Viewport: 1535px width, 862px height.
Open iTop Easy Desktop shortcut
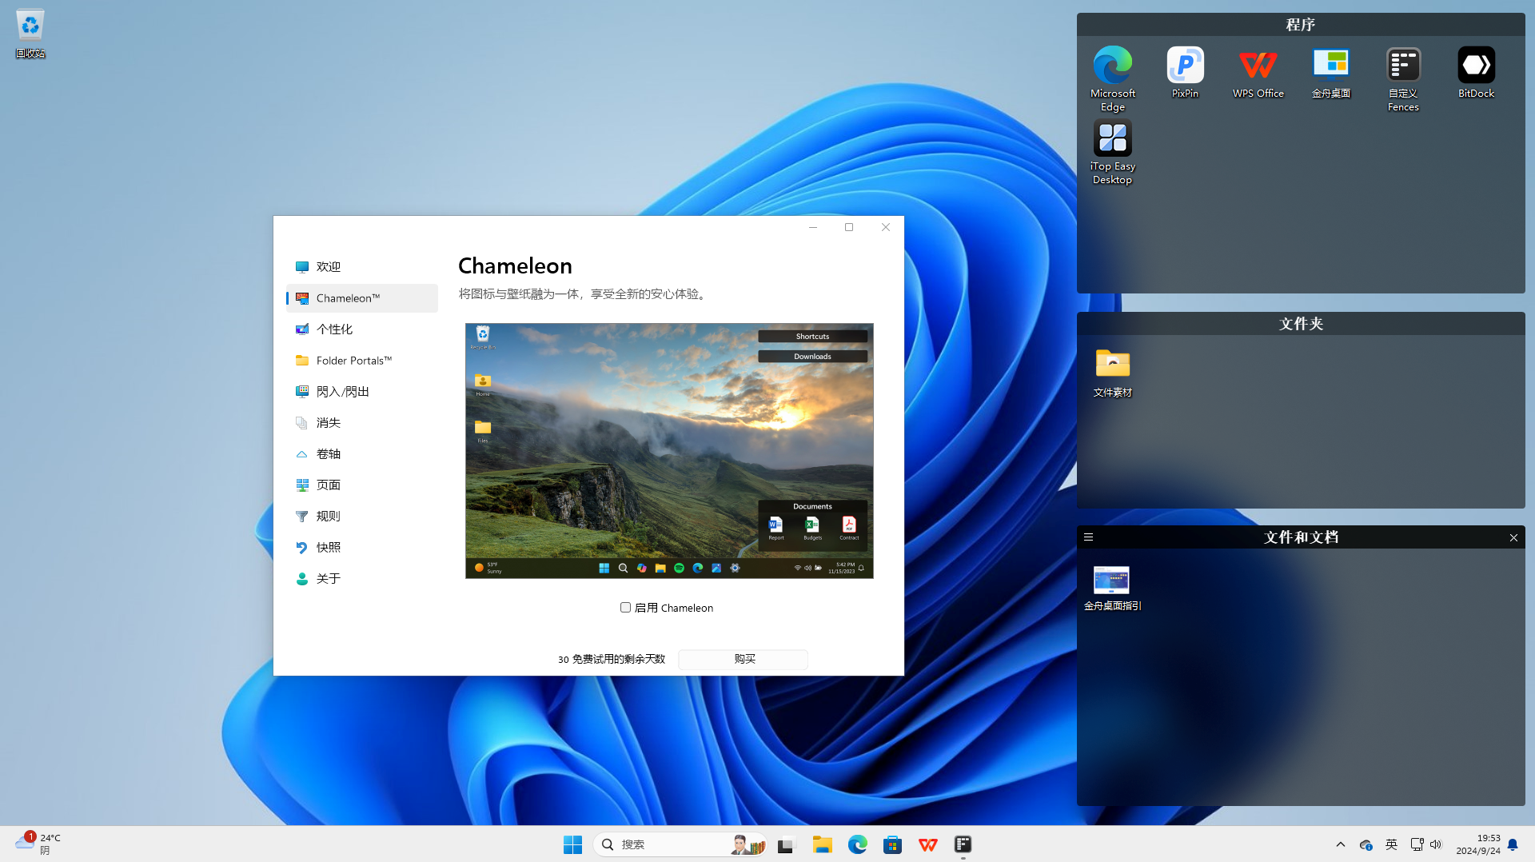coord(1112,139)
